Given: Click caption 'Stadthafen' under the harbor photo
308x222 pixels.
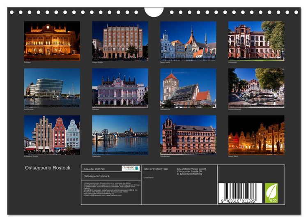Looking at the screenshot, I should pos(96,156).
